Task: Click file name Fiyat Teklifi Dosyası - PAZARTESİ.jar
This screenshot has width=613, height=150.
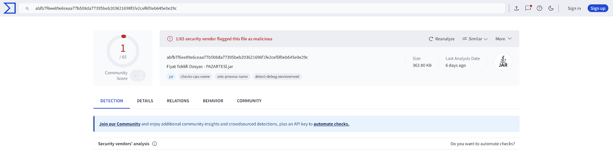Action: [x=200, y=67]
